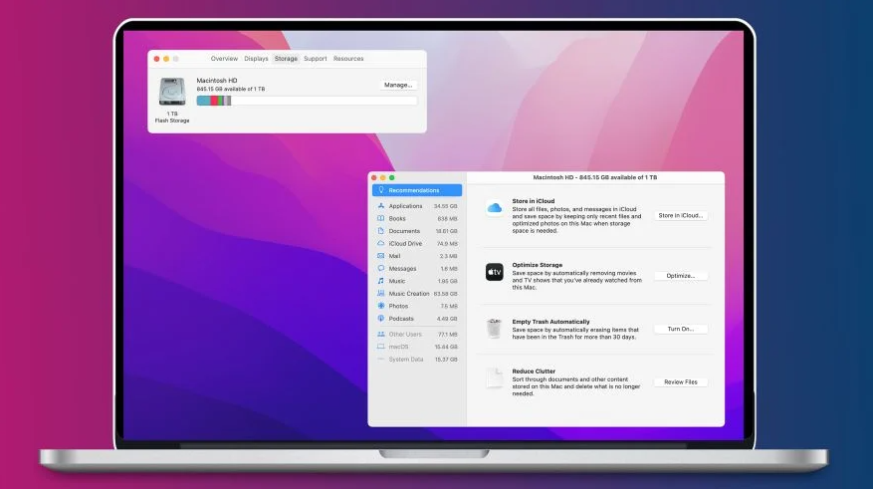Click the storage usage color bar
The image size is (873, 489).
coord(307,101)
